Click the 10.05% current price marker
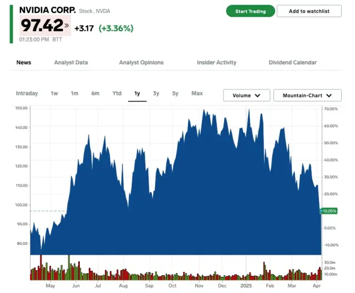The height and width of the screenshot is (293, 355). tap(329, 211)
